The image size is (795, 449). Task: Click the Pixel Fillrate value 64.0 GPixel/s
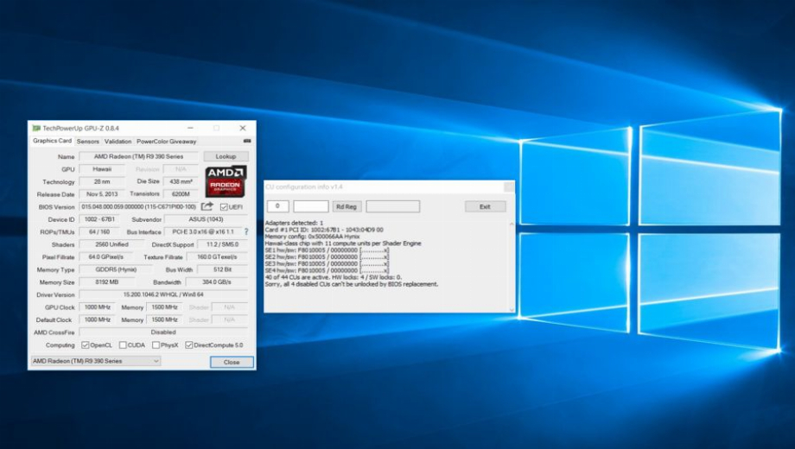coord(106,257)
